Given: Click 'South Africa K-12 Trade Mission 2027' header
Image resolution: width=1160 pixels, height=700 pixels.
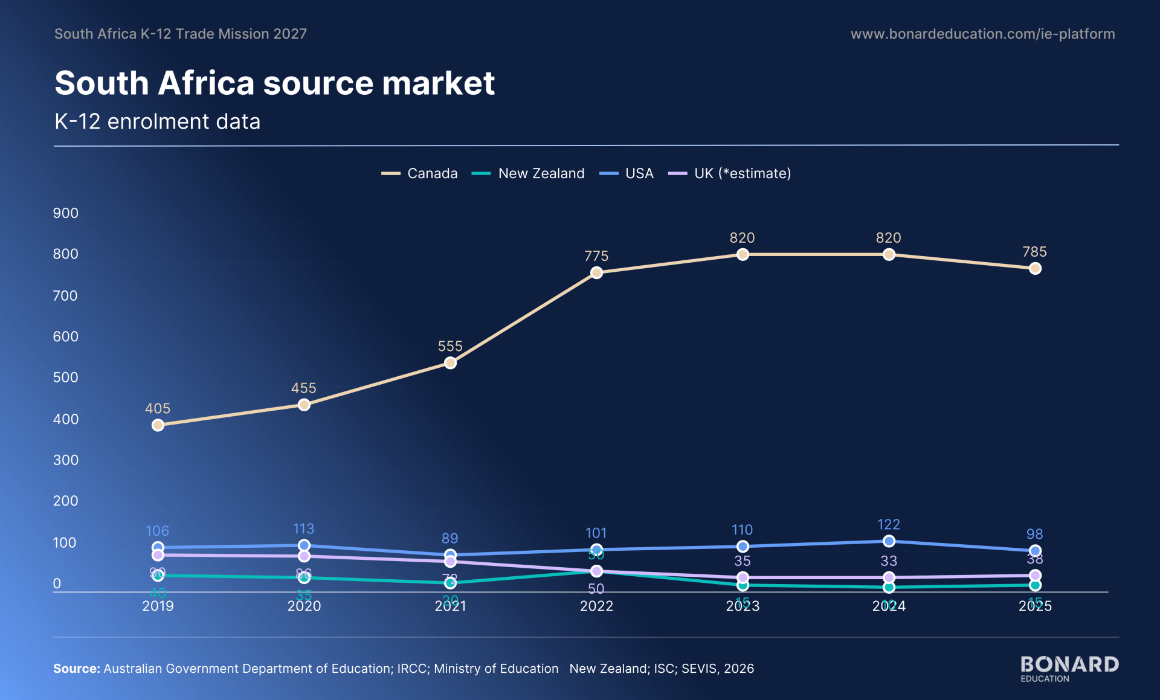Looking at the screenshot, I should pyautogui.click(x=181, y=34).
